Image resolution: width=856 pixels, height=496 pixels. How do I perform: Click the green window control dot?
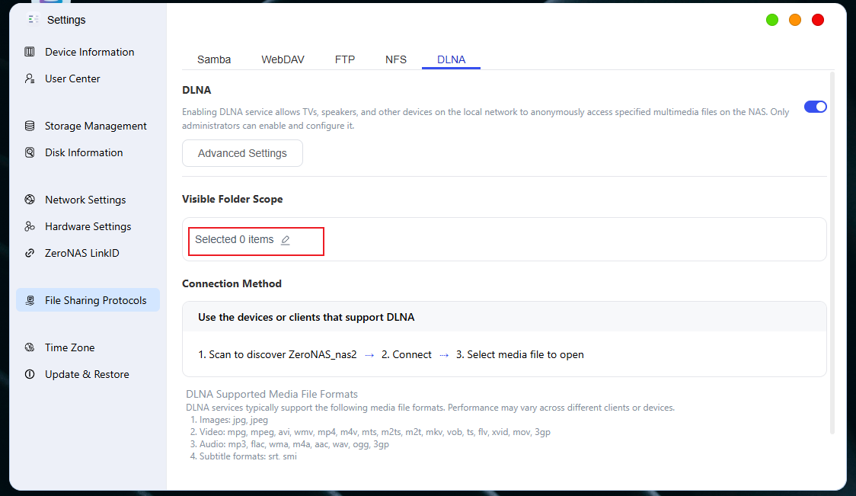coord(772,21)
